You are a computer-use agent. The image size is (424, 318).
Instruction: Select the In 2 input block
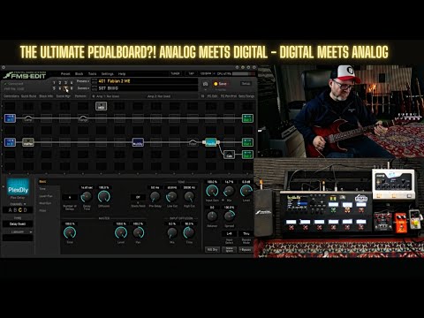(x=10, y=142)
